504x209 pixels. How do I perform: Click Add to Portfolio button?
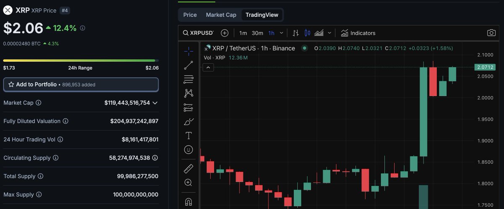pos(81,84)
